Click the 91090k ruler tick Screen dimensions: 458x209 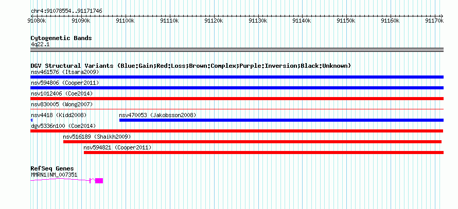(81, 21)
